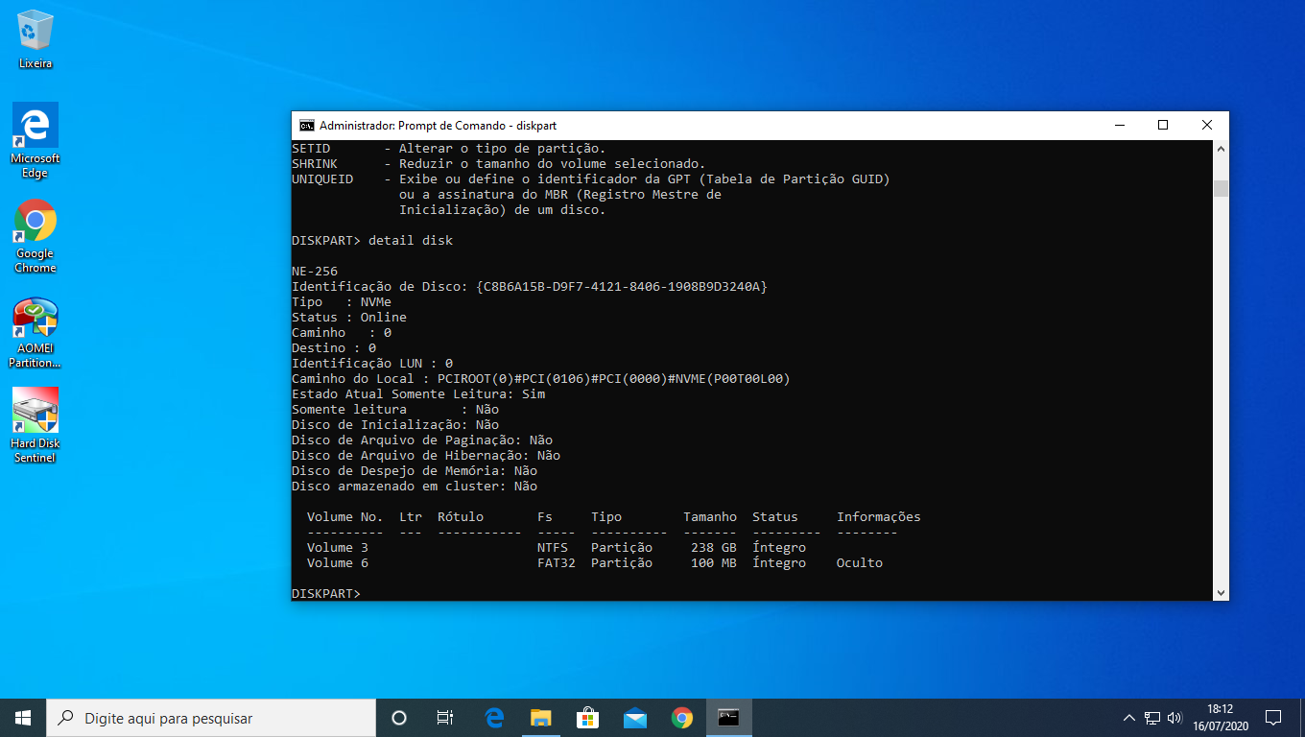This screenshot has height=737, width=1305.
Task: Select the Hard Disk Sentinel desktop shortcut
Action: point(36,426)
